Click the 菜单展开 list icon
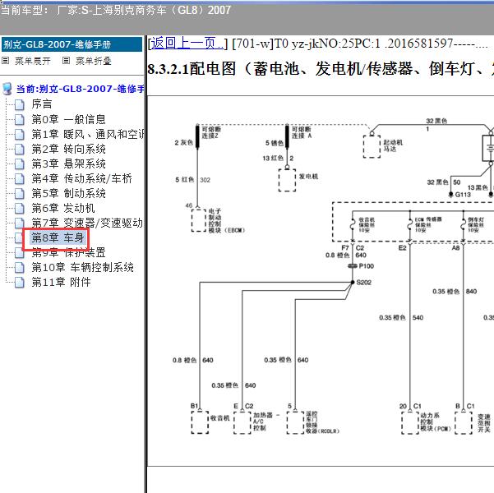Screen dimensions: 494x493 click(6, 61)
